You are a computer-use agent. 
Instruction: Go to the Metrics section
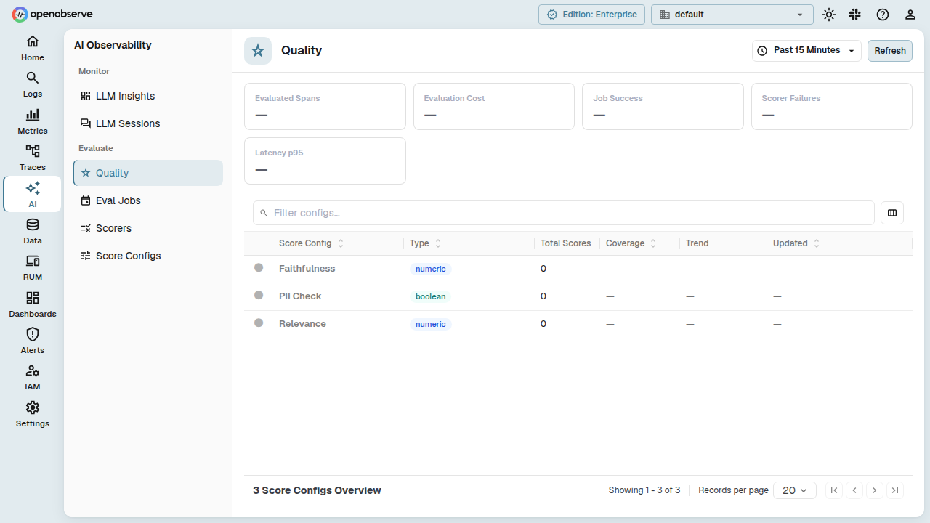(x=33, y=121)
